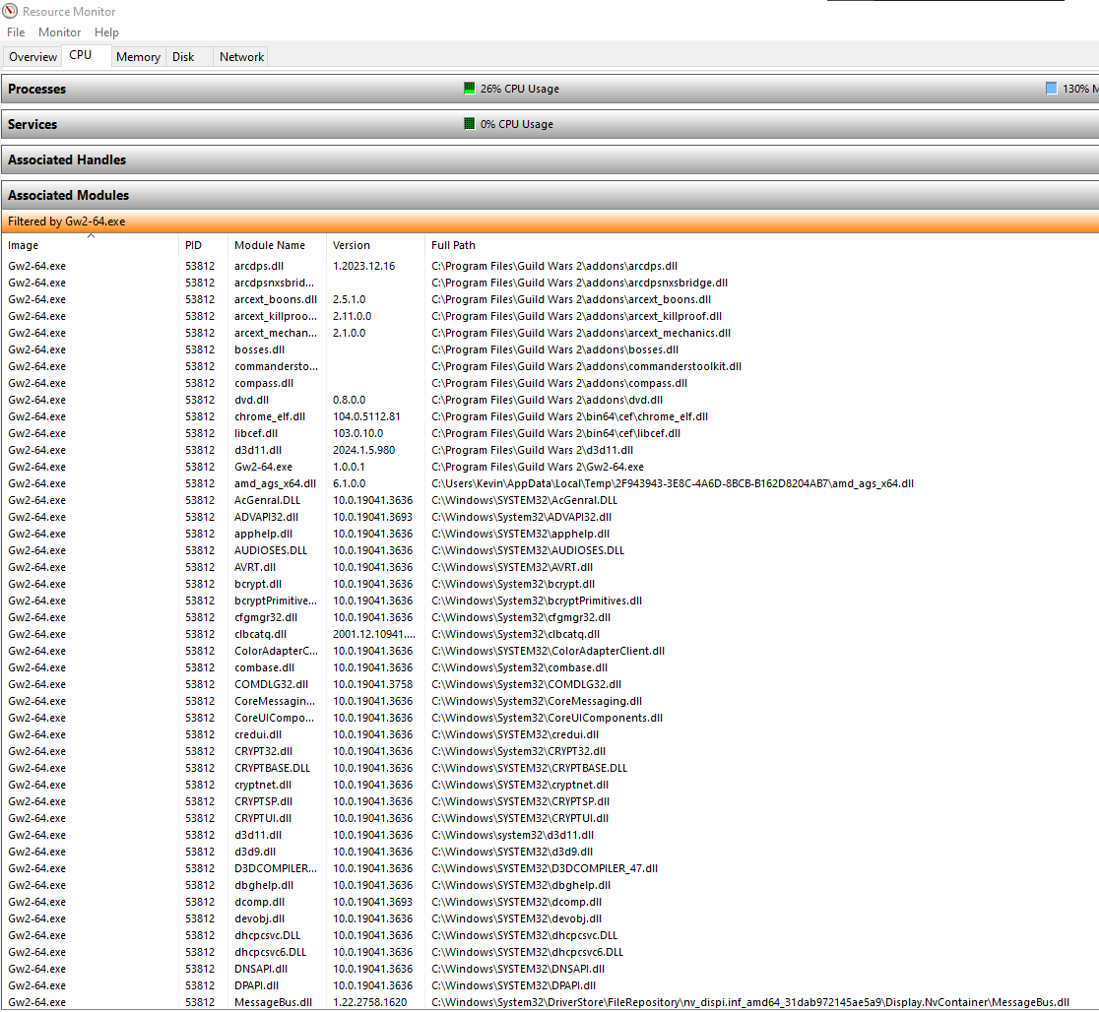This screenshot has width=1099, height=1012.
Task: Click version 2024.1.5.980 of d3d11.dll
Action: [363, 451]
